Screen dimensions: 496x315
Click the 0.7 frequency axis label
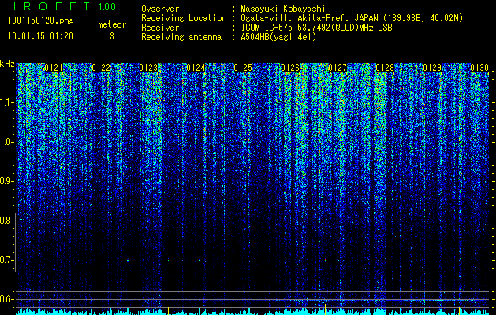pyautogui.click(x=6, y=260)
